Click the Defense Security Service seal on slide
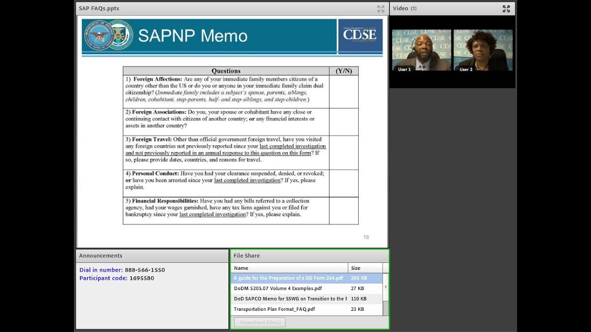 [121, 35]
